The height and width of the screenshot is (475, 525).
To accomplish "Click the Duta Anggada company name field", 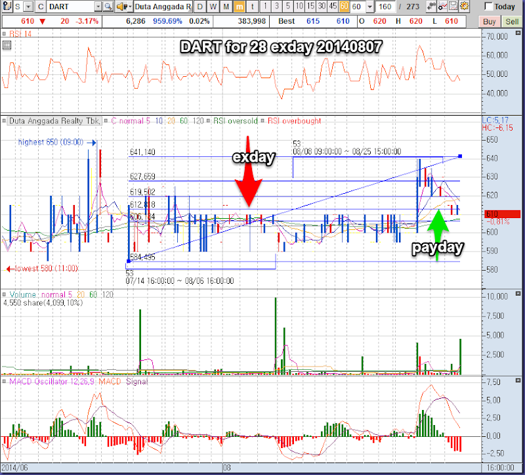I will coord(163,7).
